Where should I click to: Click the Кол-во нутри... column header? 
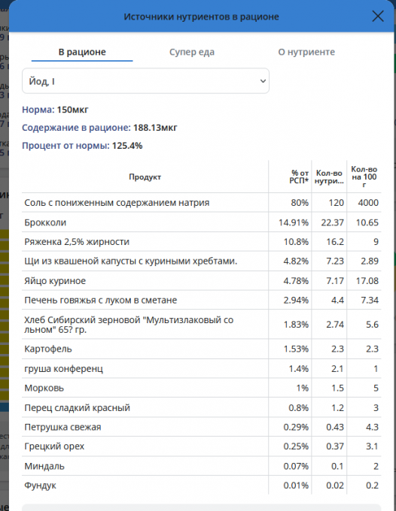click(329, 177)
